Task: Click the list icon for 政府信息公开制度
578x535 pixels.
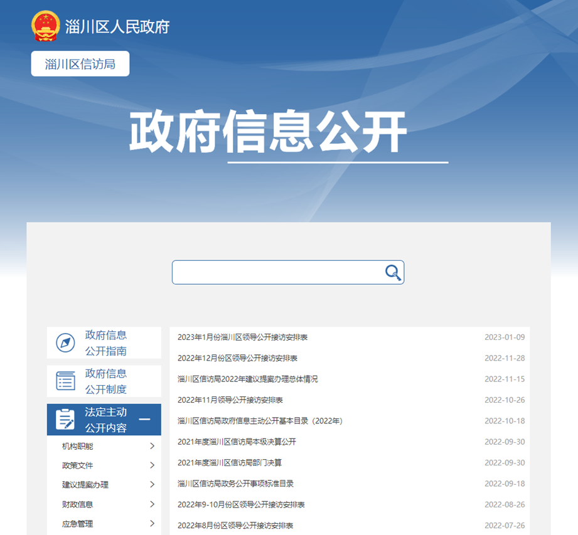Action: (65, 381)
